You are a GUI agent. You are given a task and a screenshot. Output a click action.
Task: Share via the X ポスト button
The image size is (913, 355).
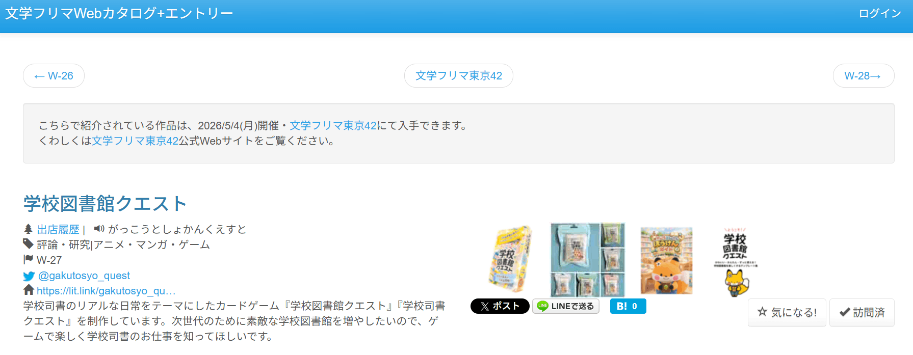[500, 306]
